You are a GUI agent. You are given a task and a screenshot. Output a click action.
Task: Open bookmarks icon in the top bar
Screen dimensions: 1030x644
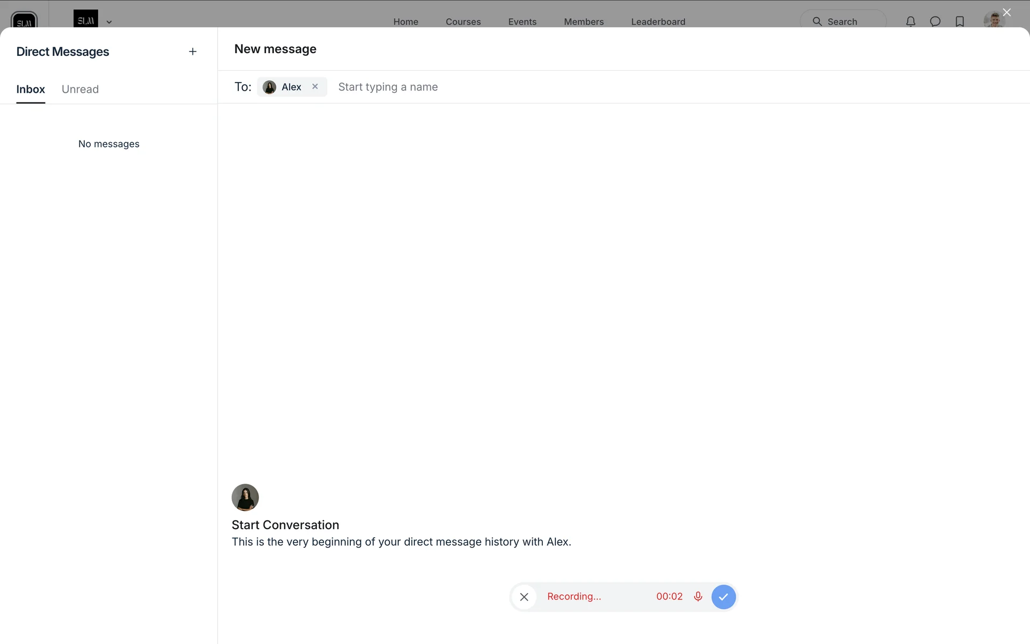coord(960,21)
